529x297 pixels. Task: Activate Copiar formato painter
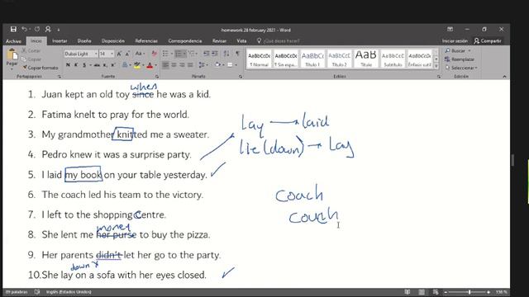coord(41,68)
